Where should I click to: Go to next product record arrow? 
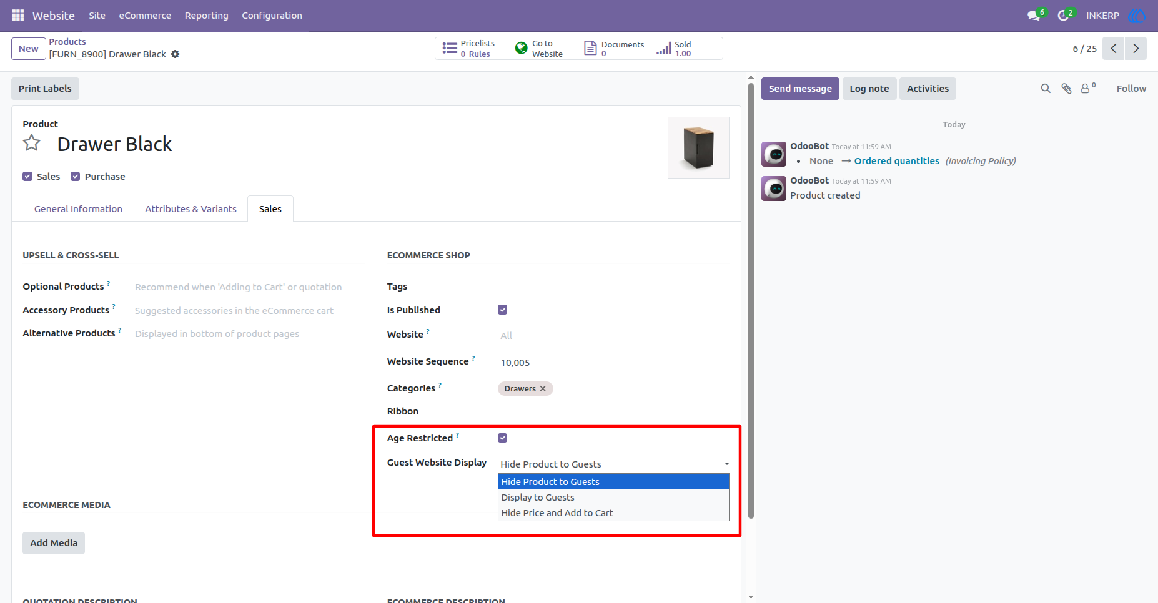pyautogui.click(x=1136, y=49)
